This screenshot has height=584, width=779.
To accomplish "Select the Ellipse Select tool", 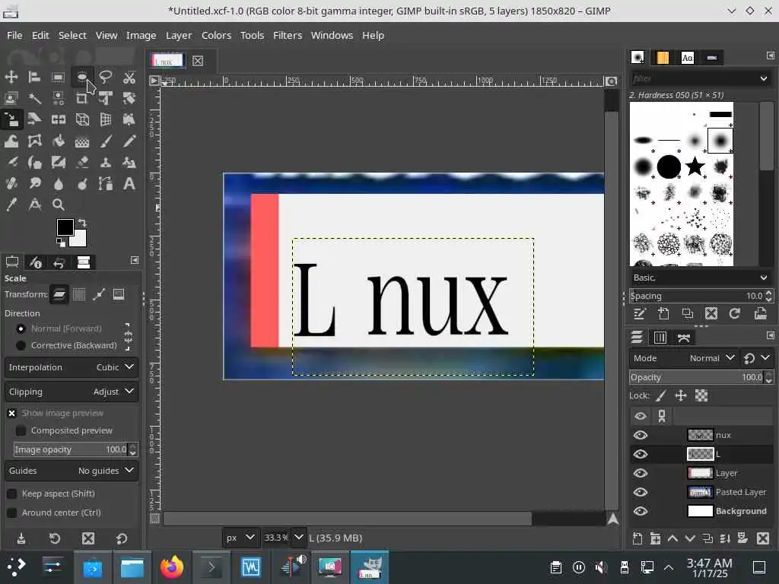I will [x=82, y=77].
